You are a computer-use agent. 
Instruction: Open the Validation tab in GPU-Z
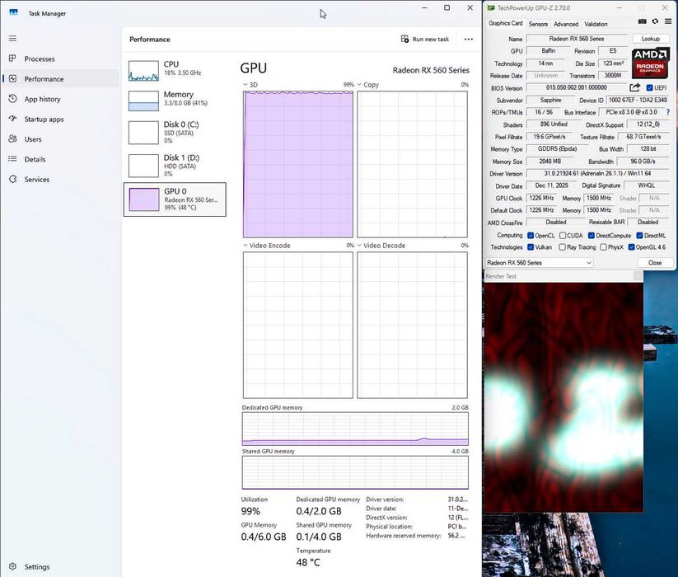click(x=596, y=24)
